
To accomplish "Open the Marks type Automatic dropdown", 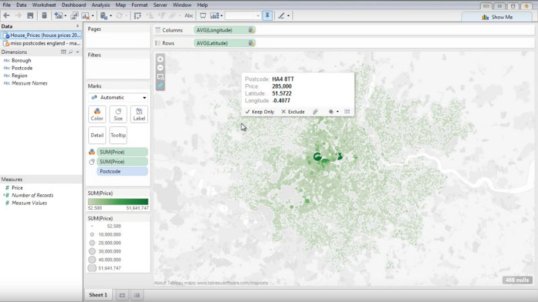I will click(118, 98).
